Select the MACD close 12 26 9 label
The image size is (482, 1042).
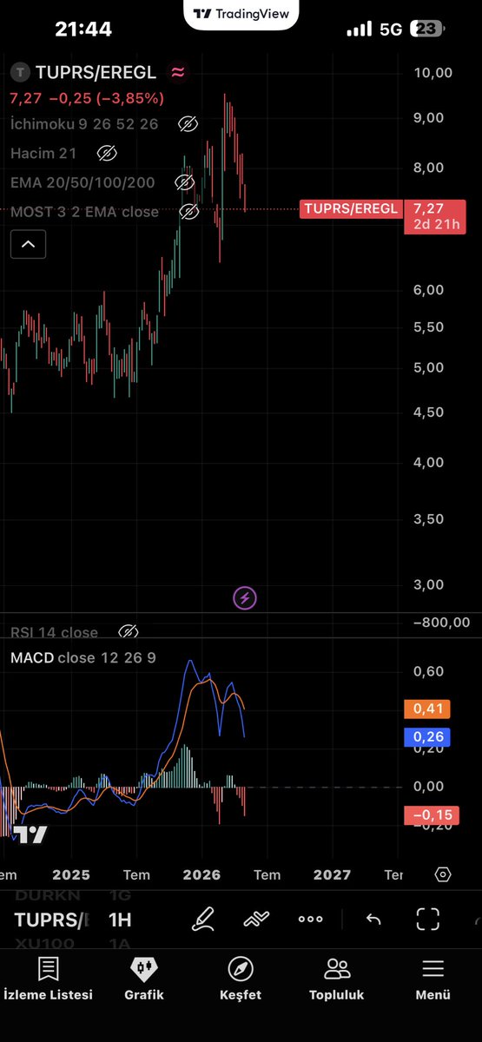83,658
